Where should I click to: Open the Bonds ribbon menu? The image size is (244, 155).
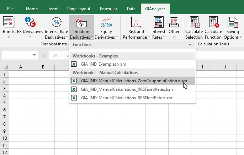[9, 27]
